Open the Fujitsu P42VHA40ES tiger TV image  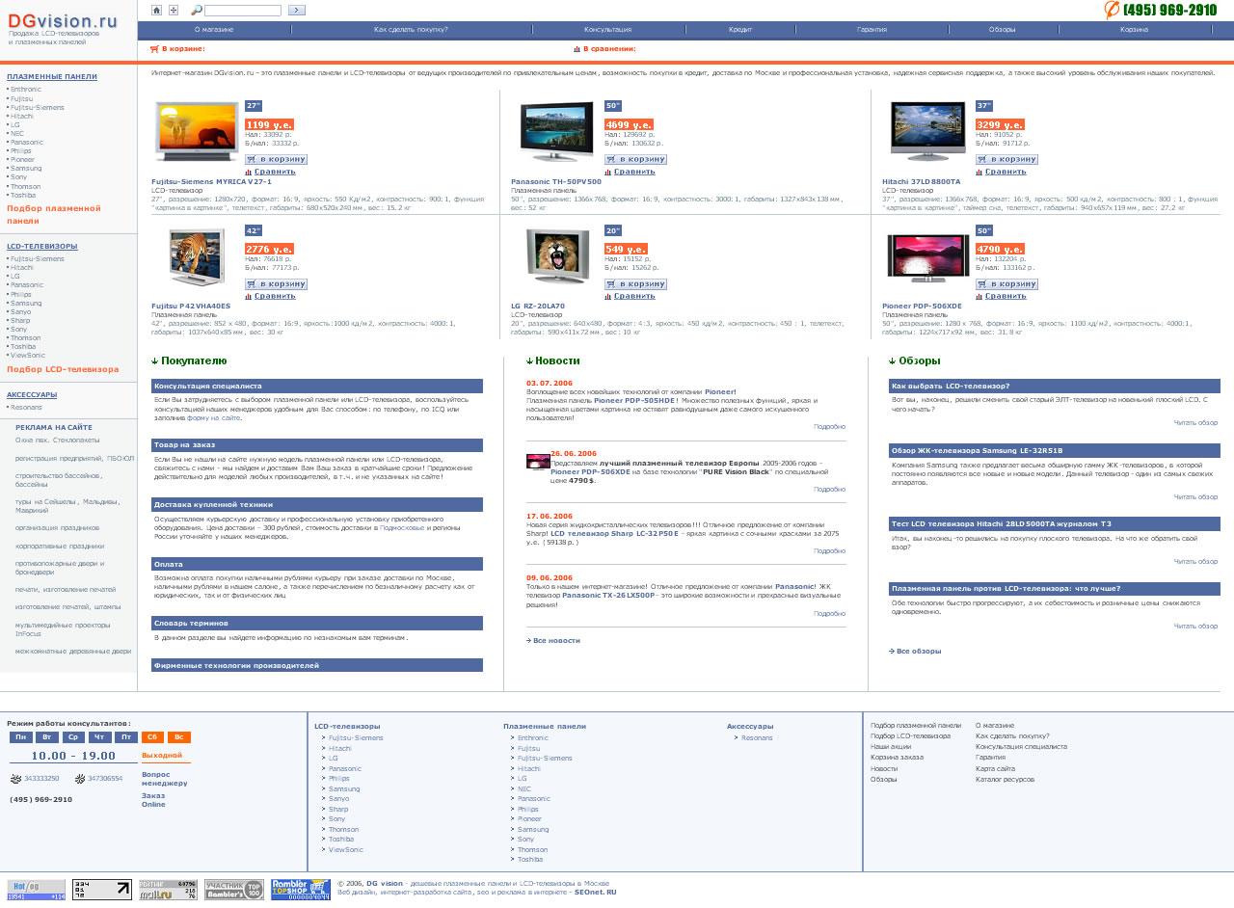[x=196, y=256]
